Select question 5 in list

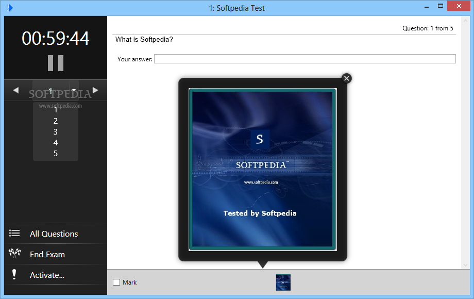(x=56, y=154)
